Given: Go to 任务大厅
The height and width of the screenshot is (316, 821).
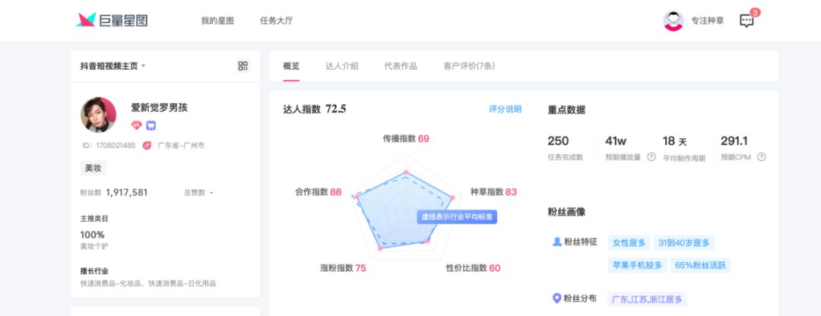Looking at the screenshot, I should [277, 21].
